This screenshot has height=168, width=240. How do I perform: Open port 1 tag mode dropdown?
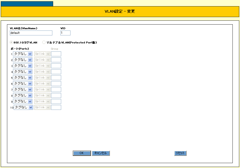pyautogui.click(x=23, y=54)
